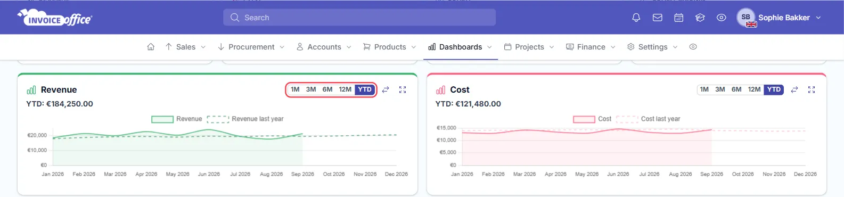Select 6M range on Revenue chart
The image size is (844, 197).
click(327, 89)
